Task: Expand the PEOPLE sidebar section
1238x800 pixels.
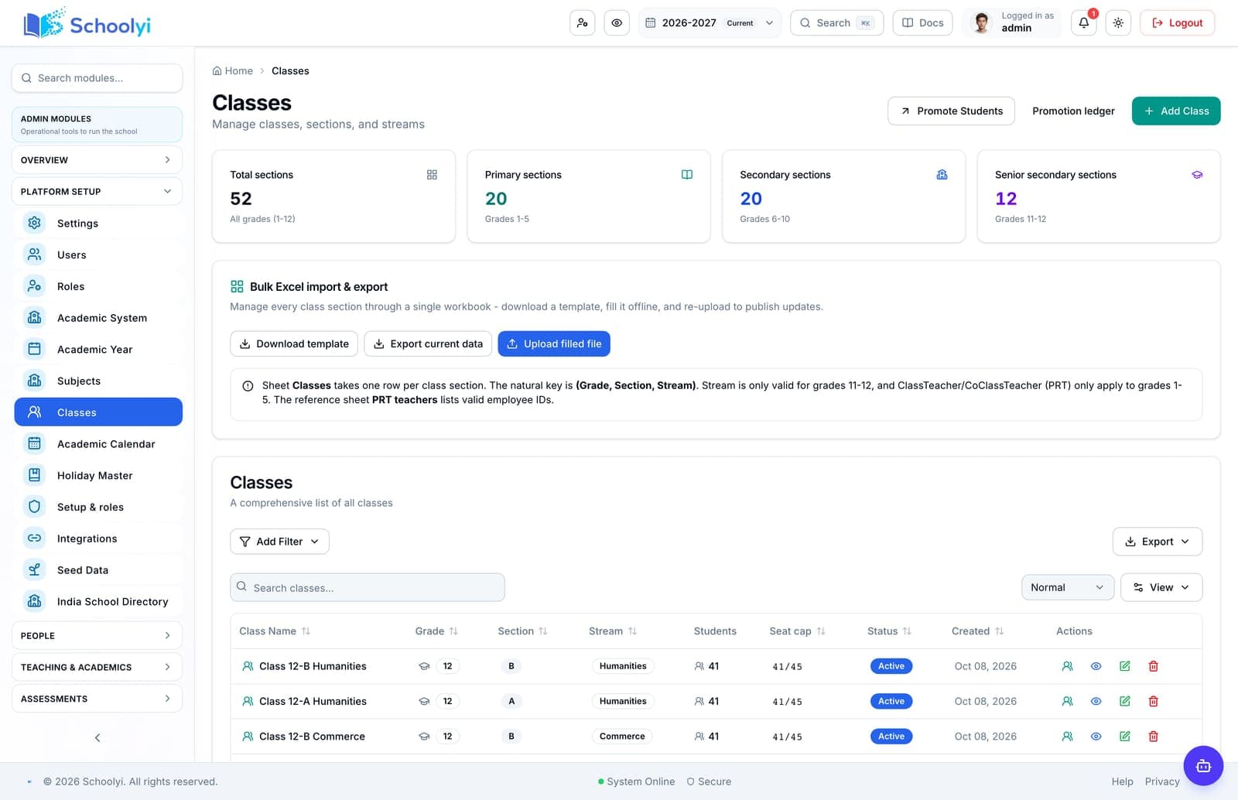Action: 97,635
